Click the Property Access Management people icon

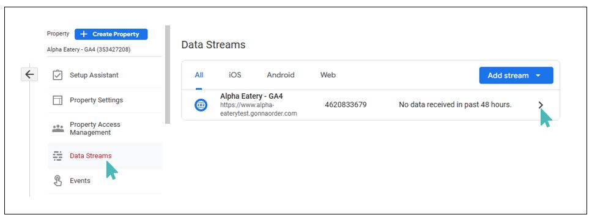point(57,129)
